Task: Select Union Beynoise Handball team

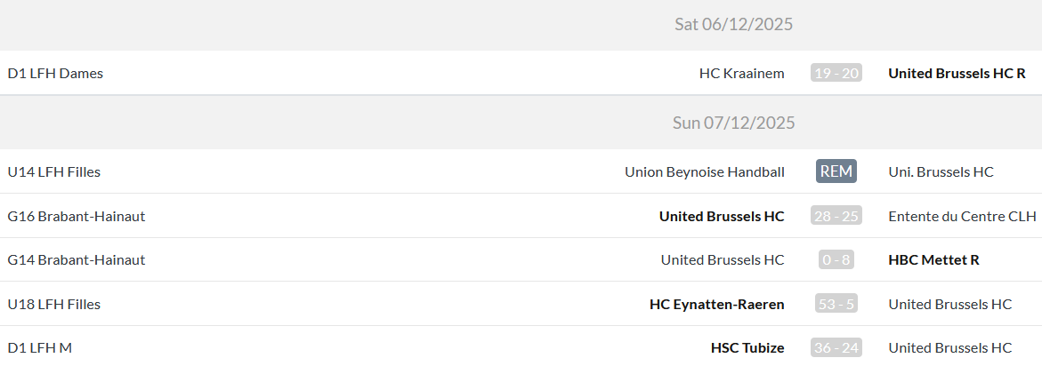Action: pyautogui.click(x=704, y=171)
